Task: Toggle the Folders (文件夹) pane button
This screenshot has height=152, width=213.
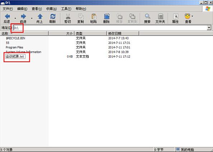Action: [161, 17]
